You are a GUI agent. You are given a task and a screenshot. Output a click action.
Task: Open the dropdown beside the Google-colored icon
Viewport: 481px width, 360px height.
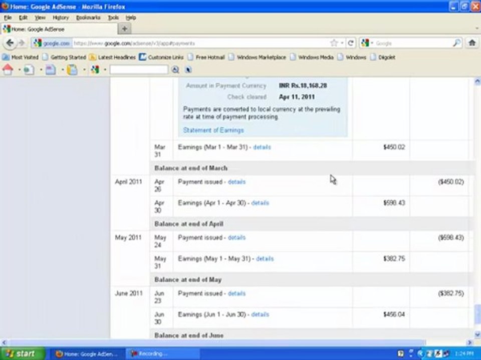coord(105,70)
